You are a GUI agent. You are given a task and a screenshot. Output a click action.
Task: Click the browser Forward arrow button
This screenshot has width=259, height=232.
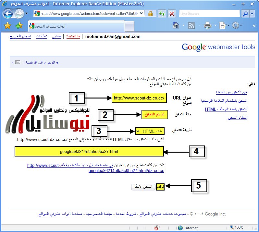coord(19,14)
